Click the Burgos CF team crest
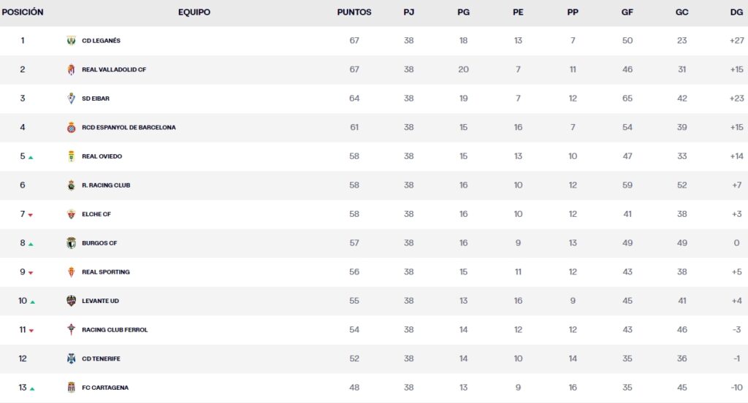Screen dimensions: 748x403 (71, 243)
